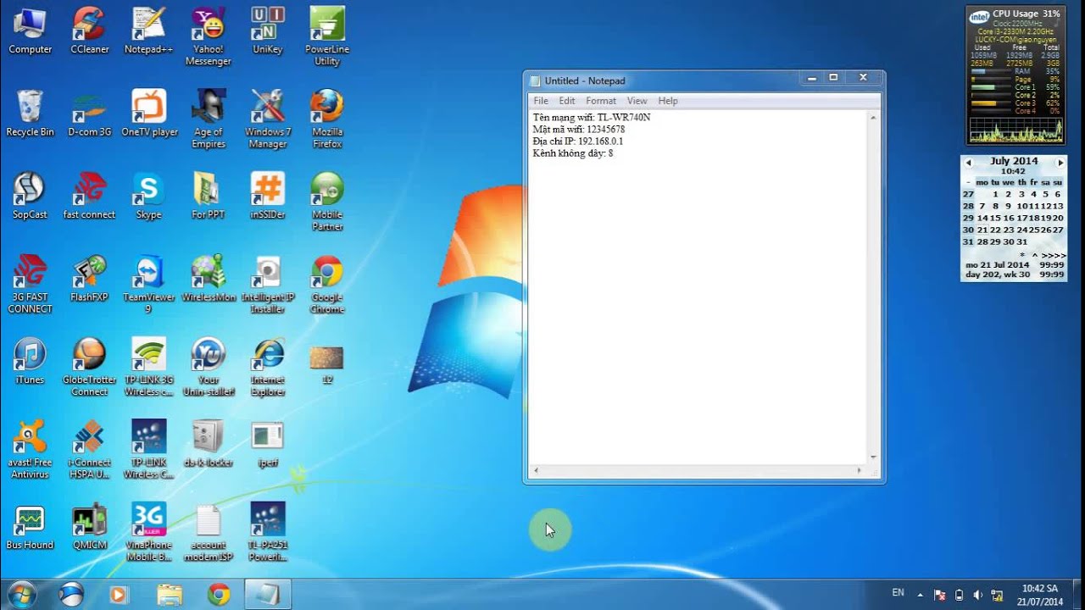Click the Notepad text editing area
Image resolution: width=1085 pixels, height=610 pixels.
click(698, 286)
